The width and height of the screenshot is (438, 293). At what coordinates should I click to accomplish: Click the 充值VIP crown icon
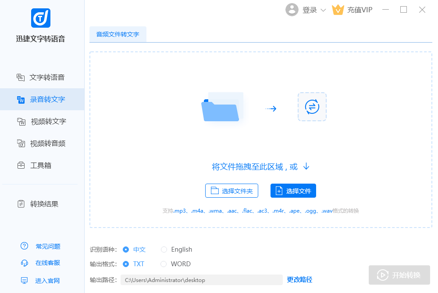click(x=338, y=10)
